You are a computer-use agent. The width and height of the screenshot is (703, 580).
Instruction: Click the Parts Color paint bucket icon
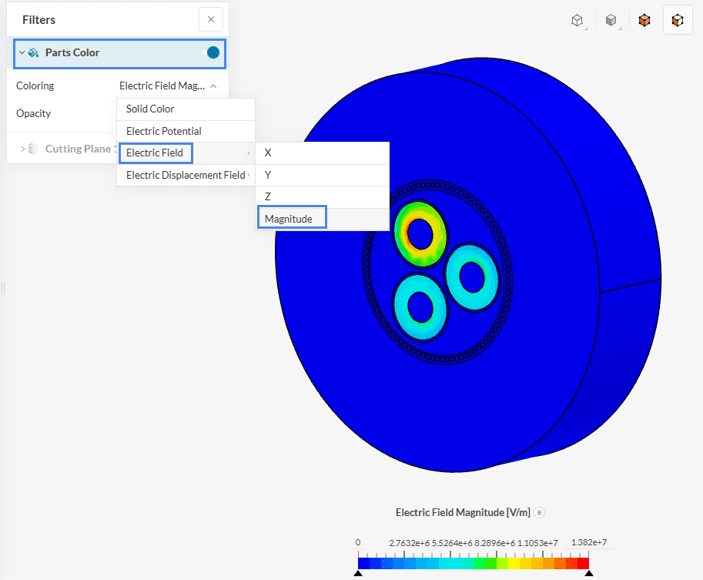click(x=34, y=53)
